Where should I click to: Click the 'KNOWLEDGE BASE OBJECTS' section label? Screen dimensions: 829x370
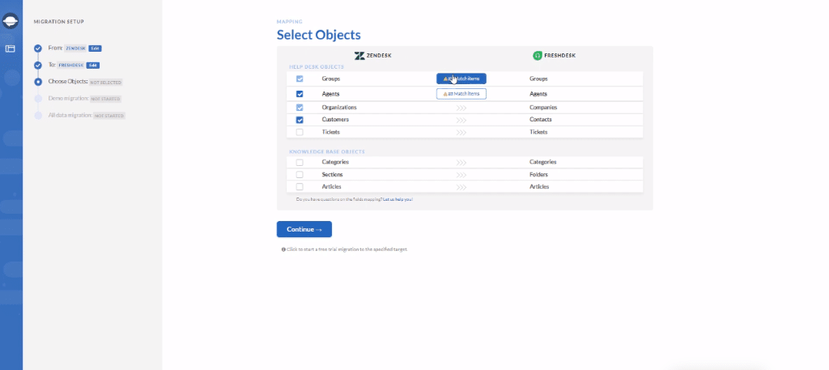[x=327, y=151]
